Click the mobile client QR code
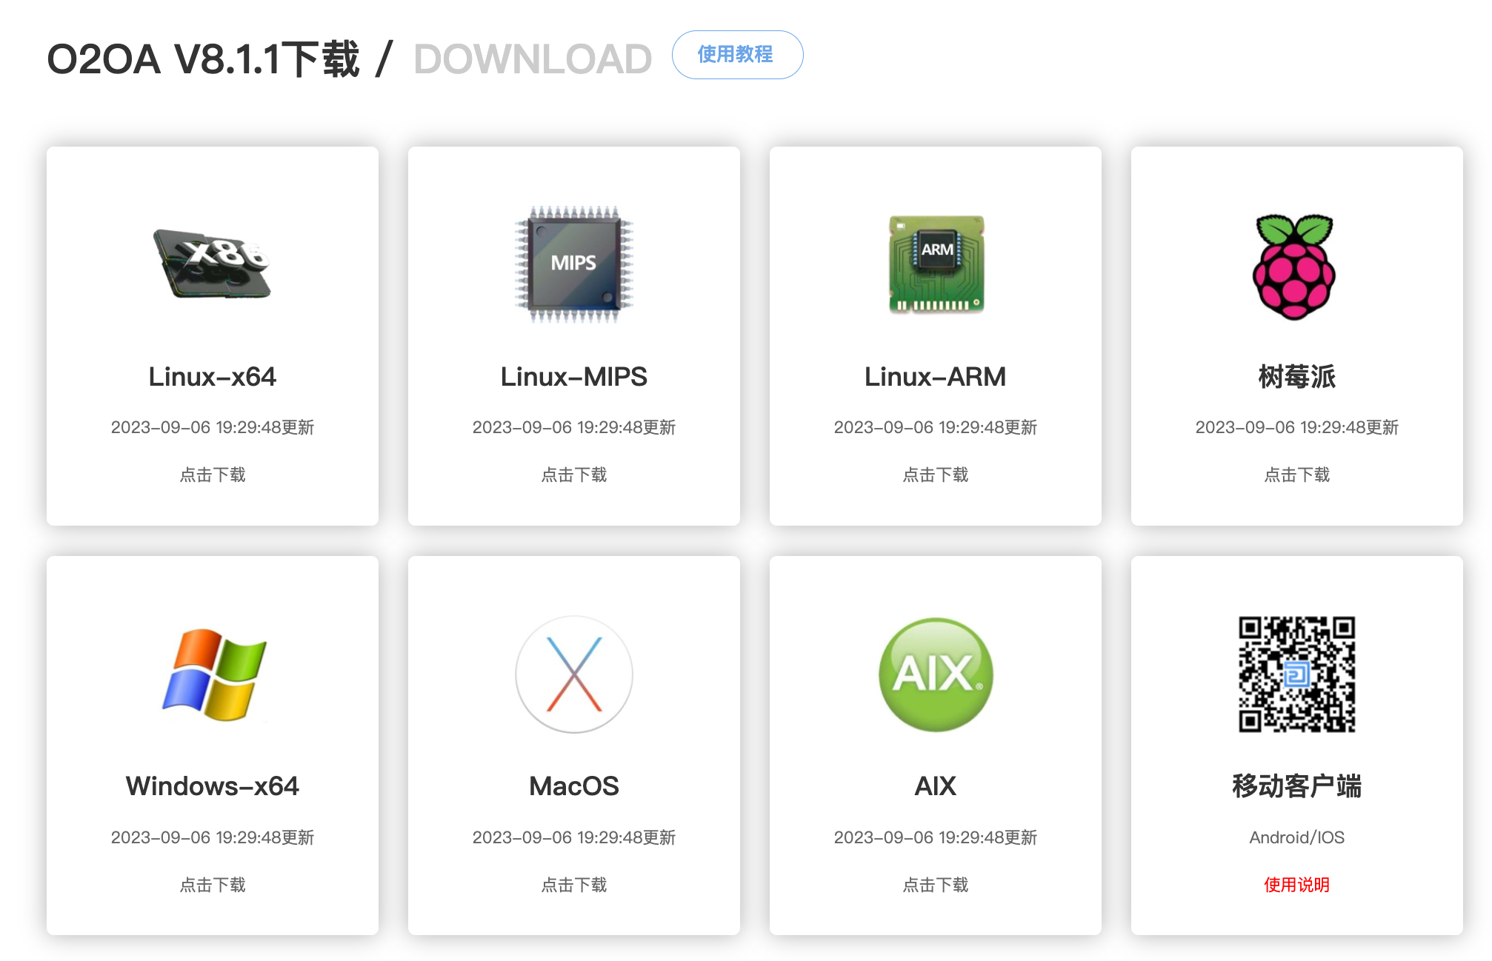The width and height of the screenshot is (1492, 961). point(1296,674)
